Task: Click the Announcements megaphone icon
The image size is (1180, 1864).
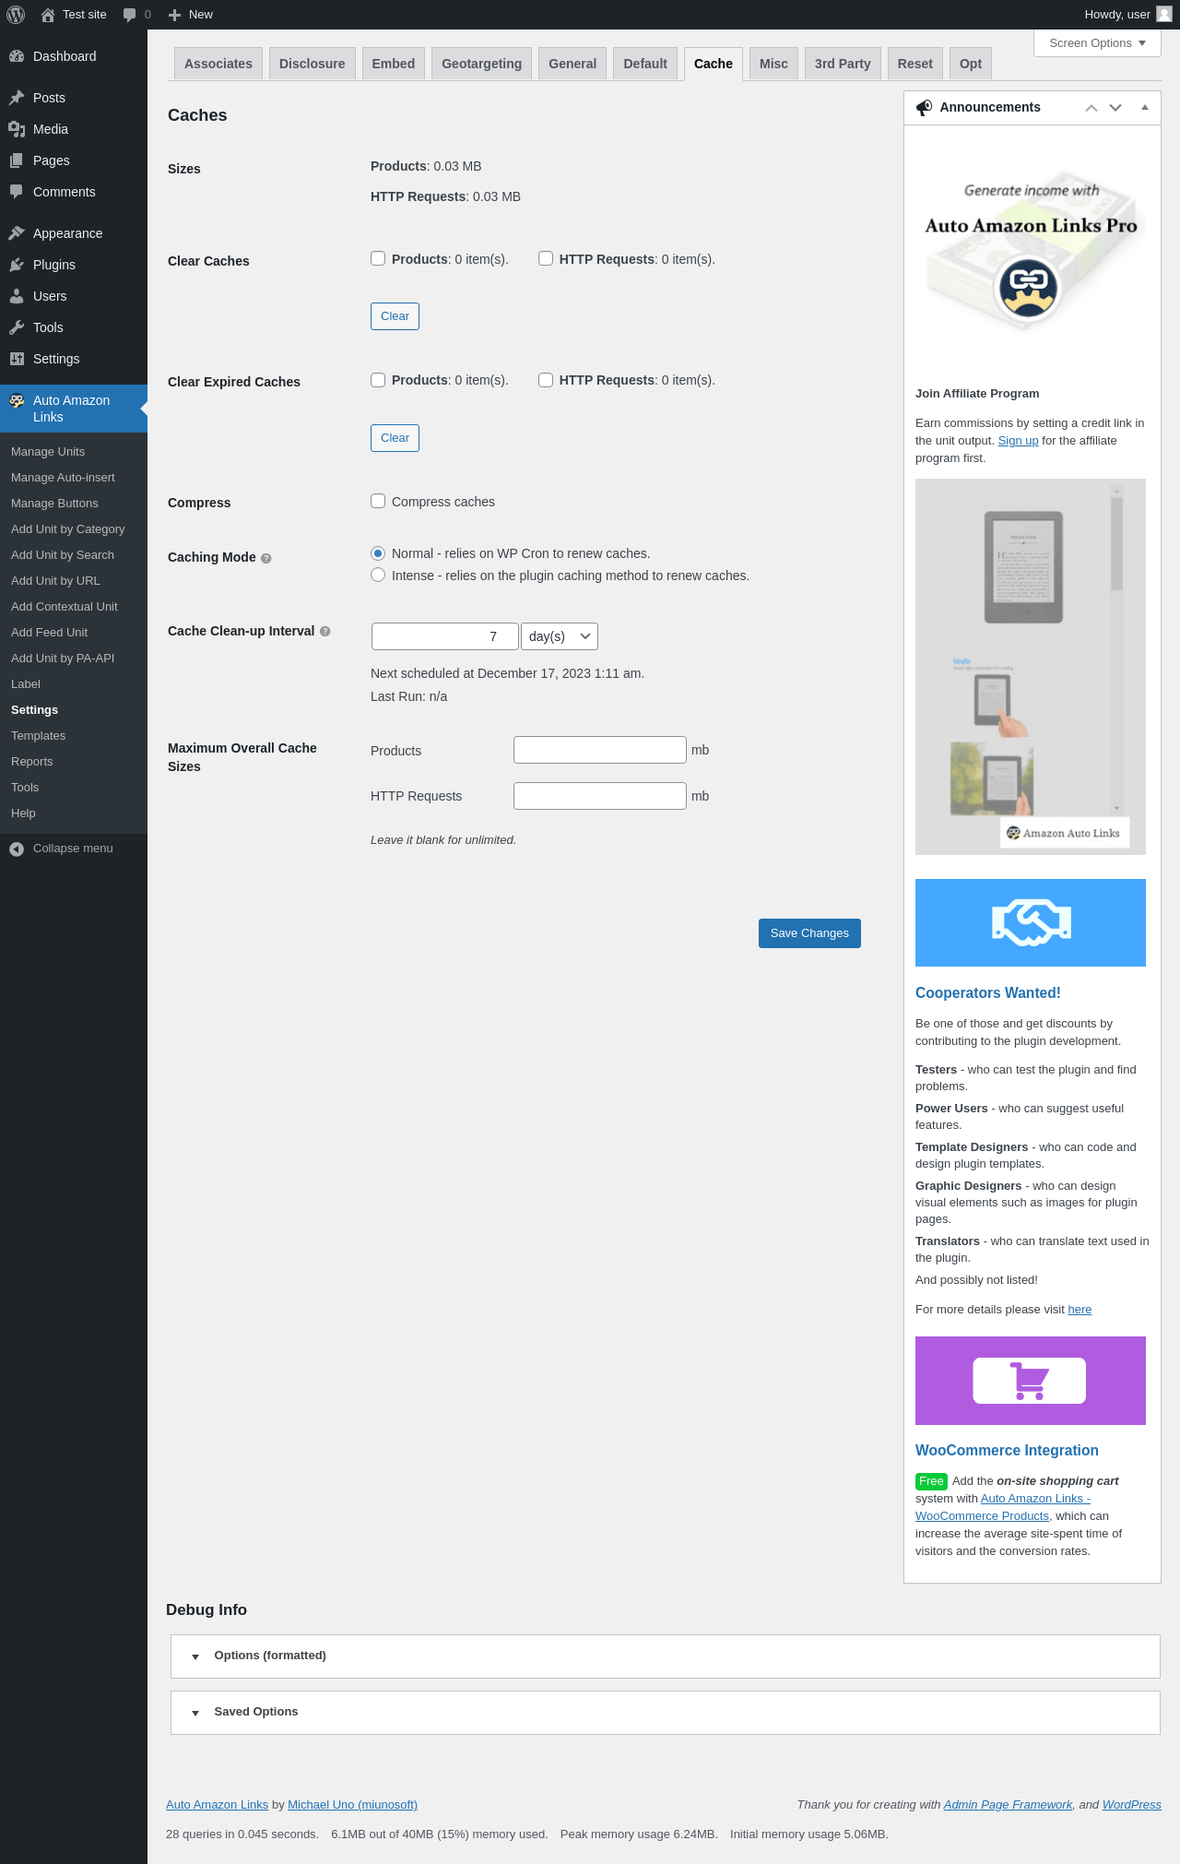Action: pyautogui.click(x=924, y=108)
